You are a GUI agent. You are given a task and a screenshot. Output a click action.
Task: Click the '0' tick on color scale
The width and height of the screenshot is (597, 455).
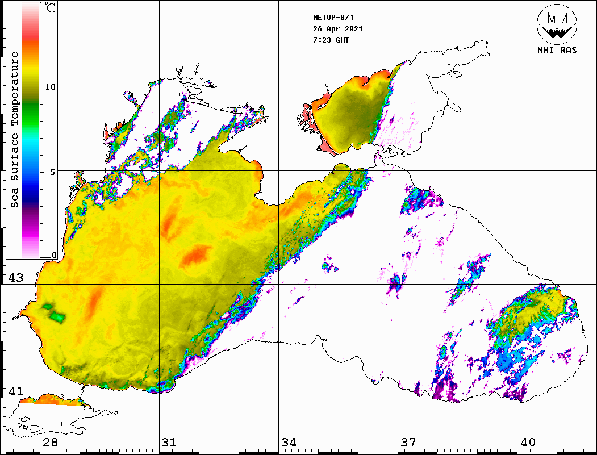click(54, 255)
